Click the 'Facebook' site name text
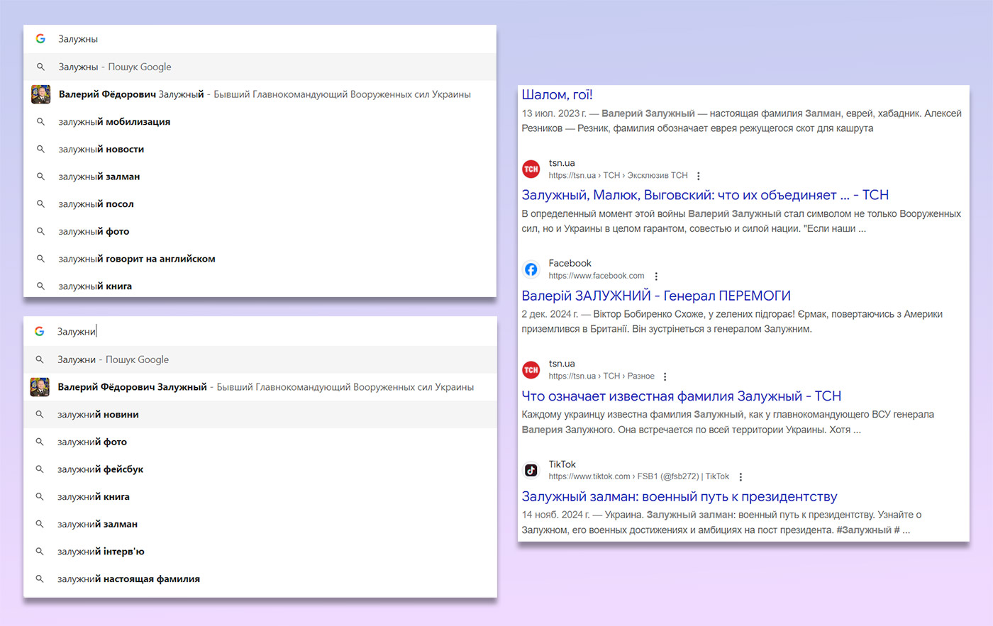 (x=570, y=263)
